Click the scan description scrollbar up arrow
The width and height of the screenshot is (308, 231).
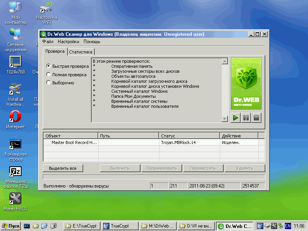(x=225, y=61)
